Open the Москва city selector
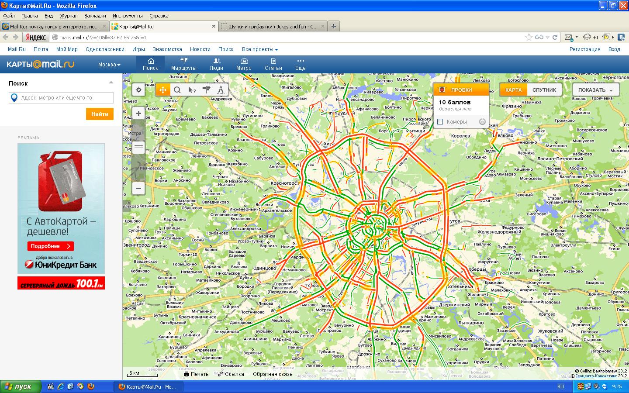629x393 pixels. click(x=109, y=65)
